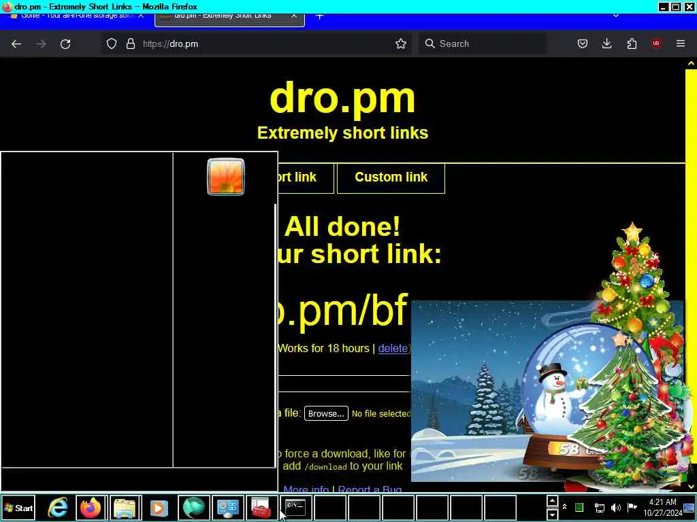Screen dimensions: 697x522
Task: Click the green square tray icon
Action: coord(579,507)
